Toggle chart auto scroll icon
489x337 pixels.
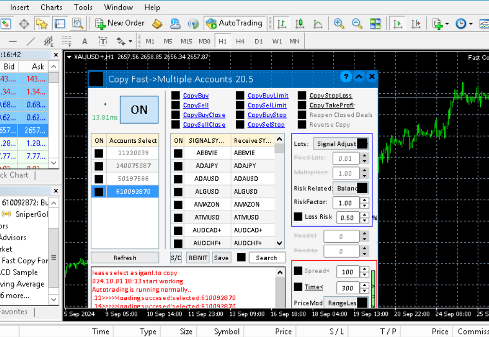pos(398,24)
